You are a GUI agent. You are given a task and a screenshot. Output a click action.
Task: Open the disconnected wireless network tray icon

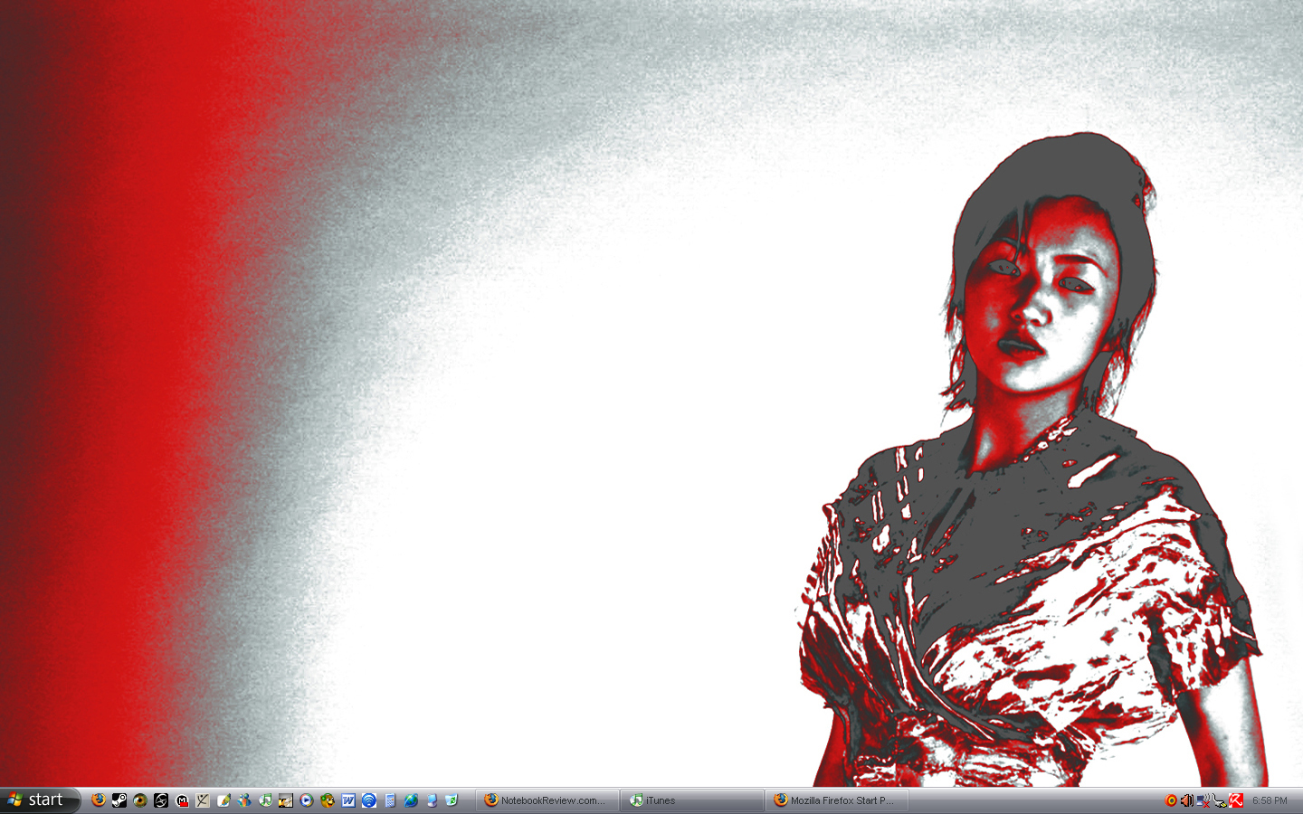click(1203, 800)
